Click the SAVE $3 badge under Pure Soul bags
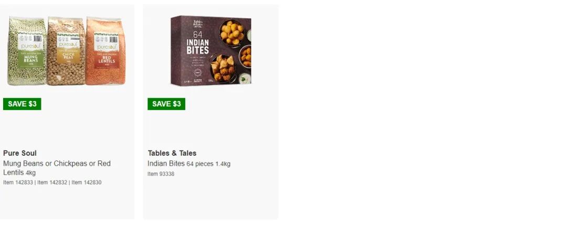Screen dimensions: 567x225 point(22,104)
